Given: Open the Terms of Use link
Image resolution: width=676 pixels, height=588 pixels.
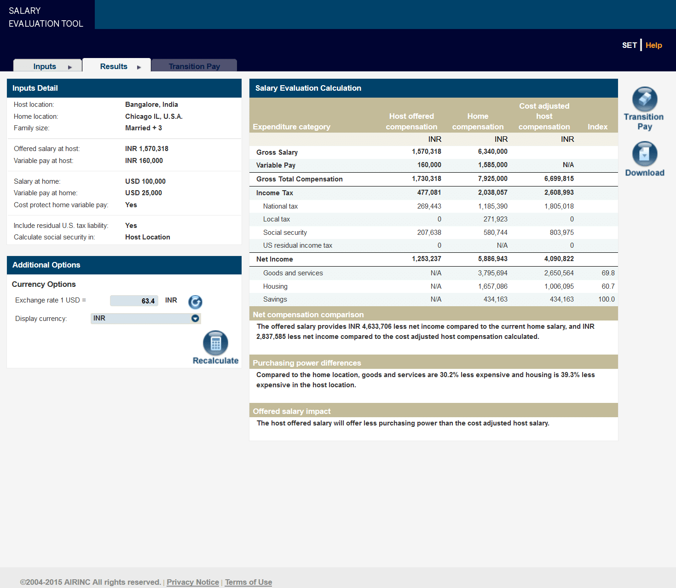Looking at the screenshot, I should [x=248, y=582].
